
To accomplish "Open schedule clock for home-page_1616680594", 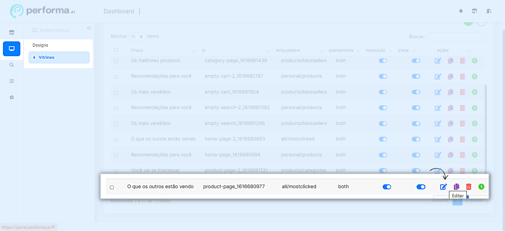I will click(475, 155).
